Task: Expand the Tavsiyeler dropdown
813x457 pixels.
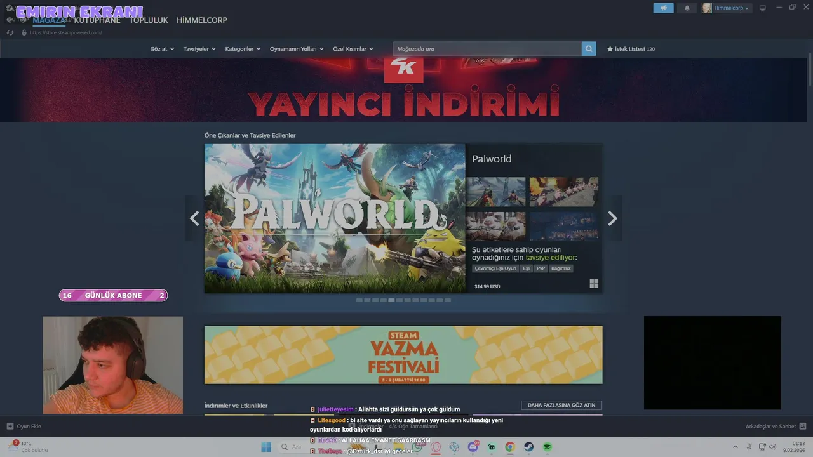Action: 199,49
